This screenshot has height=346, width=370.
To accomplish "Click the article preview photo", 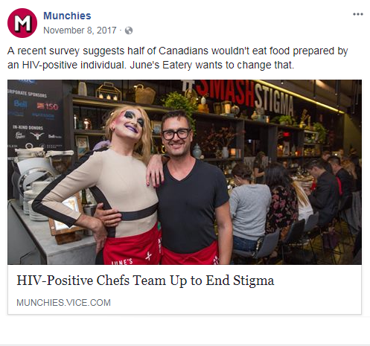I will pos(185,172).
